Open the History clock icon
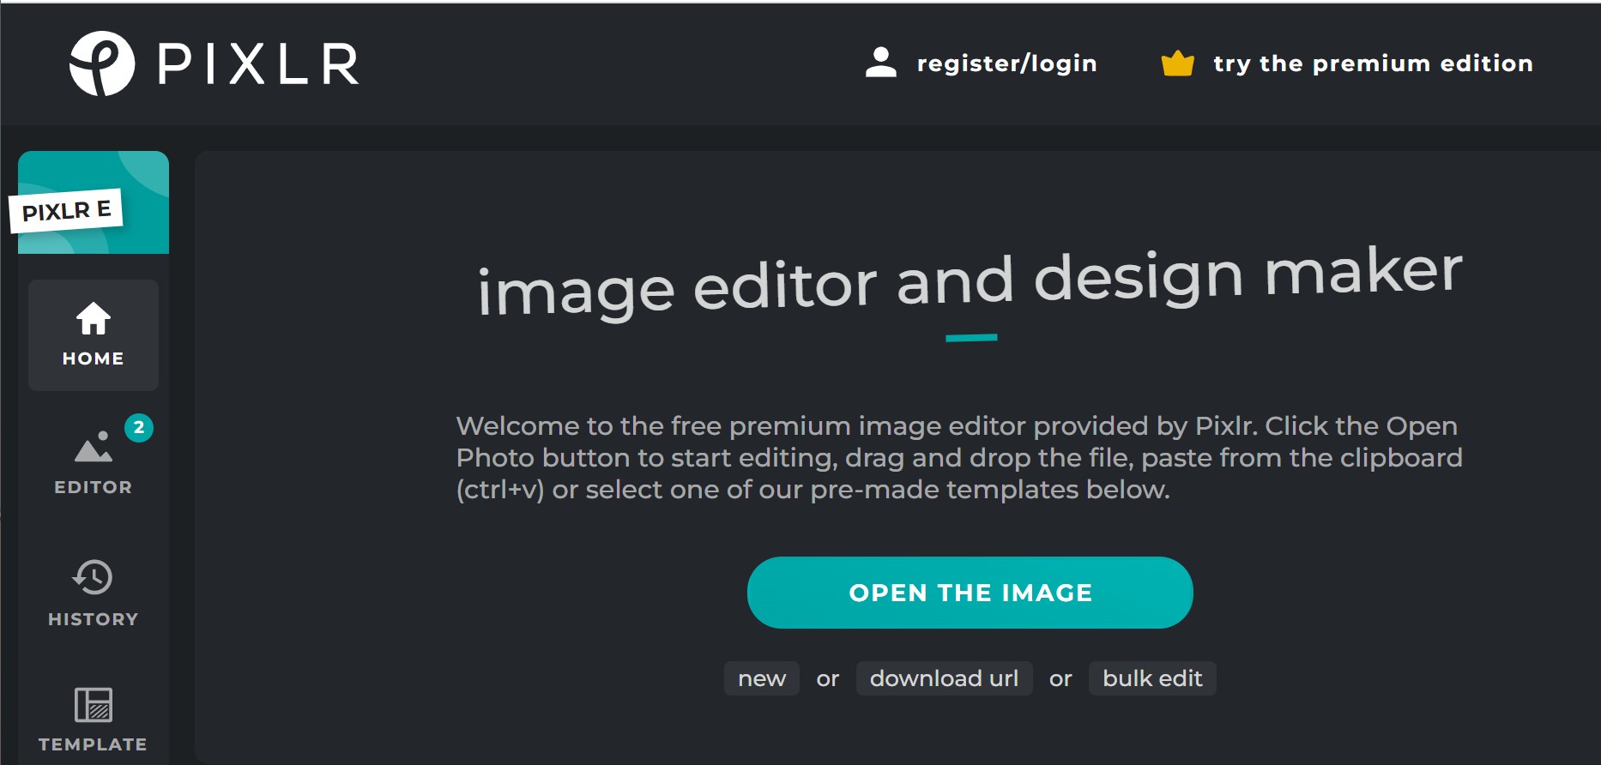Screen dimensions: 1601x765 (x=93, y=577)
